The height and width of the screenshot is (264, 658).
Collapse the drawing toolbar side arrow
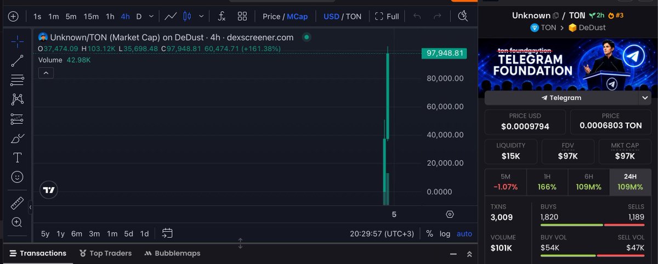click(x=31, y=208)
